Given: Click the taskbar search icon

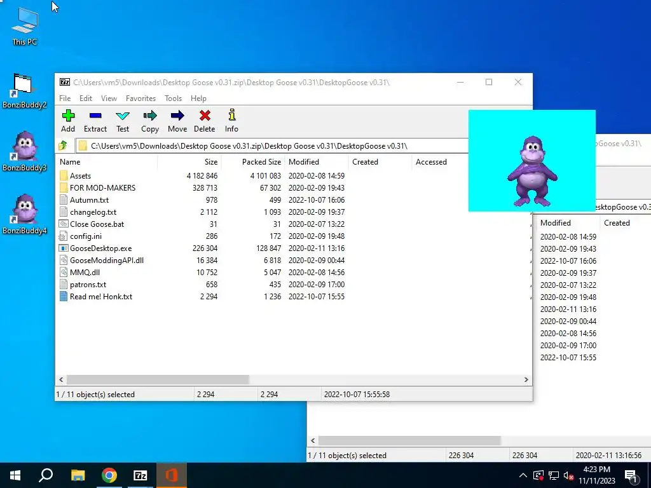Looking at the screenshot, I should (x=46, y=475).
